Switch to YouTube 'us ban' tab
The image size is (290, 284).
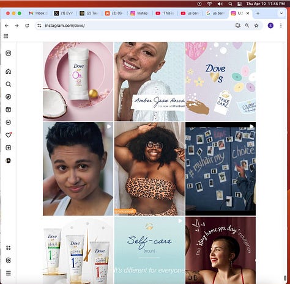pos(190,13)
